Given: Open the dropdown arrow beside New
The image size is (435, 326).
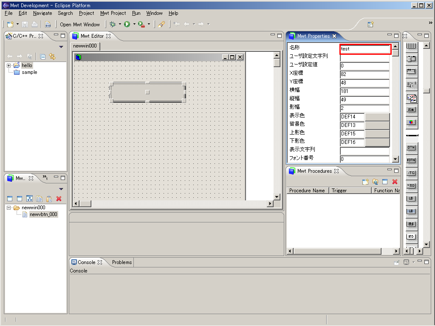Looking at the screenshot, I should coord(17,24).
